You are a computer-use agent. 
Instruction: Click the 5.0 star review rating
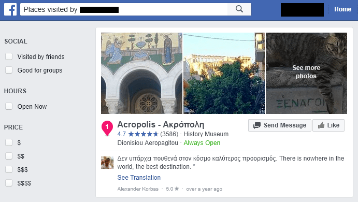pyautogui.click(x=173, y=189)
